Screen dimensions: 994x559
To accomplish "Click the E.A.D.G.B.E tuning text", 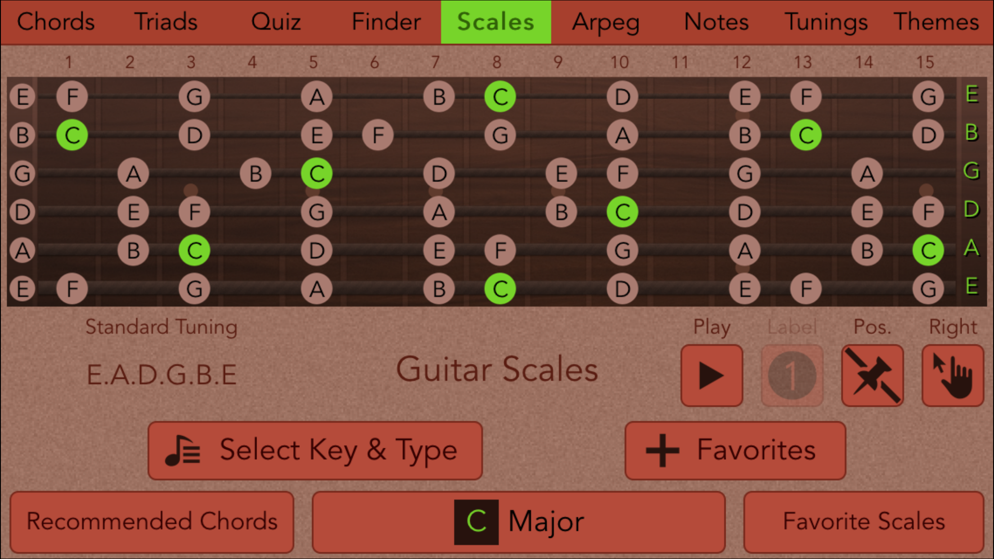I will coord(162,374).
